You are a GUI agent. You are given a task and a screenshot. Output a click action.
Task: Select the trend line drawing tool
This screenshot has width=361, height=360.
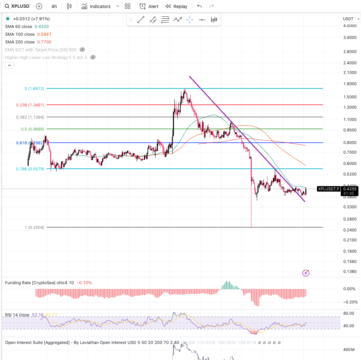click(141, 20)
